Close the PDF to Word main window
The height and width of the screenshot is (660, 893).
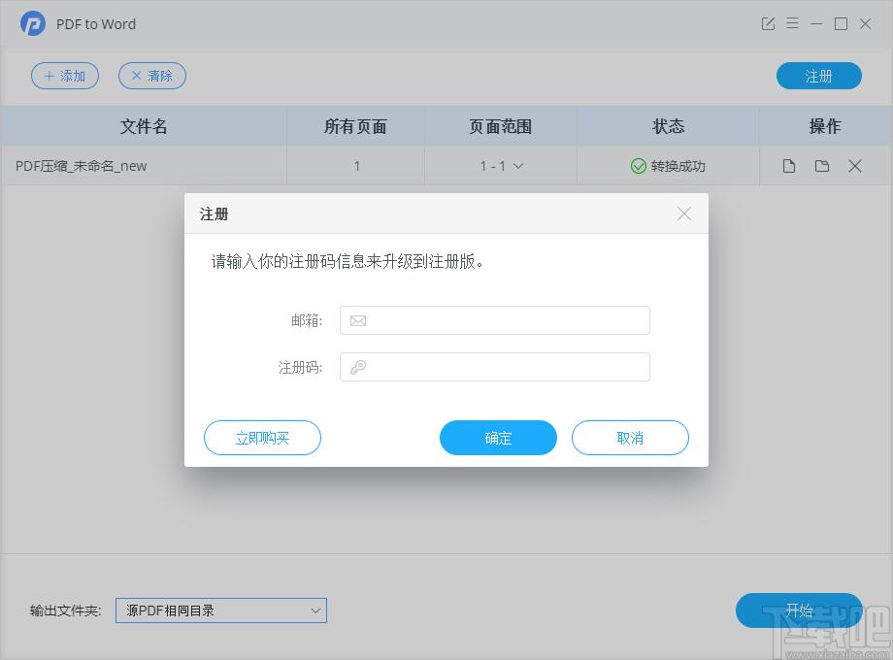865,24
